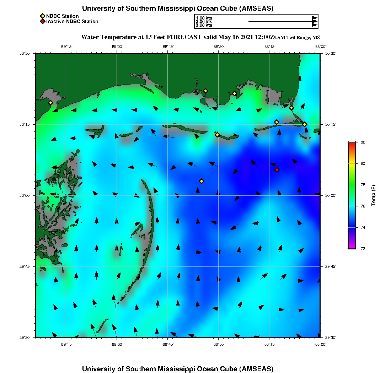Screen dimensions: 391x373
Task: Click station marker on barrier island near -88°30'
Action: pos(217,135)
